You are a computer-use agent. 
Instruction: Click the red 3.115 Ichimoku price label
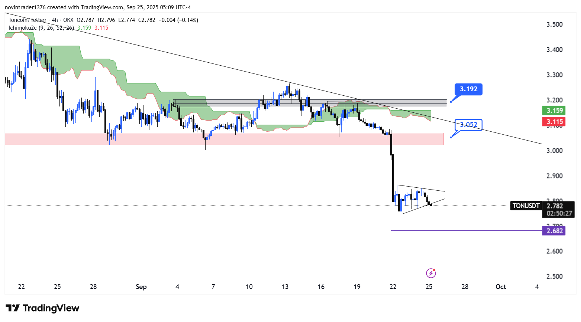[x=555, y=122]
